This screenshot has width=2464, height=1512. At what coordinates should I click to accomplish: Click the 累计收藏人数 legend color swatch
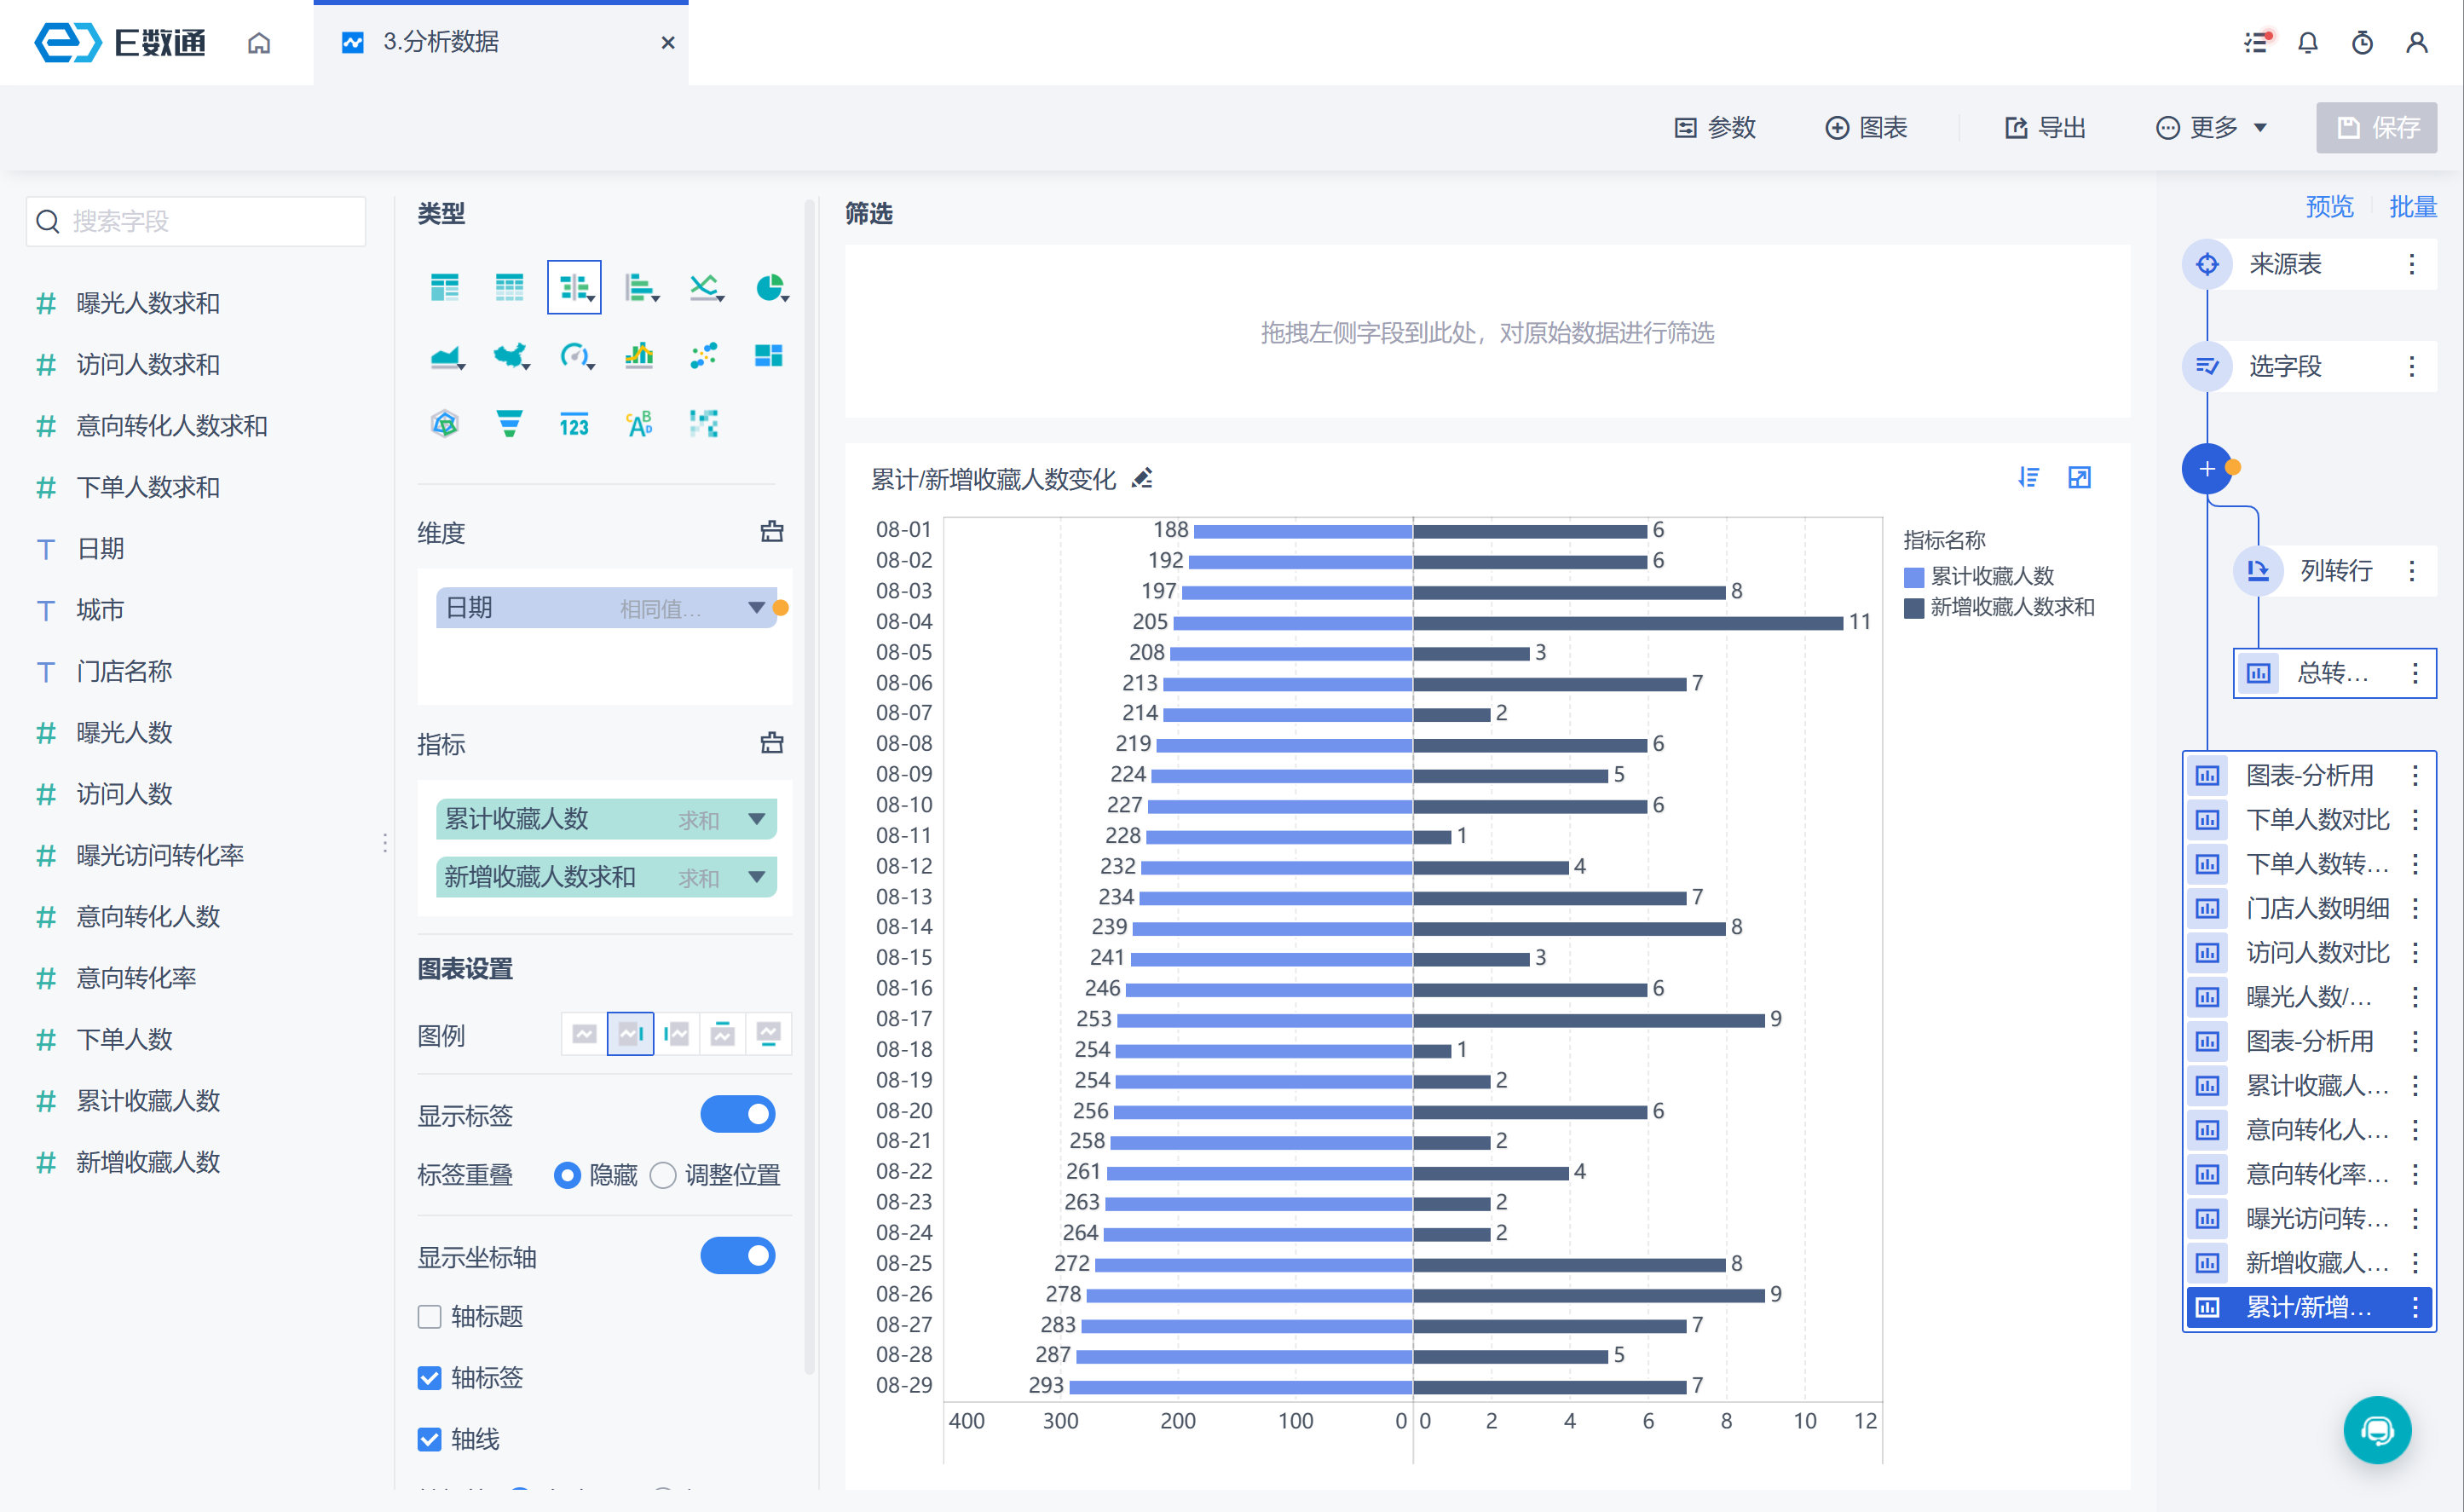(1914, 577)
